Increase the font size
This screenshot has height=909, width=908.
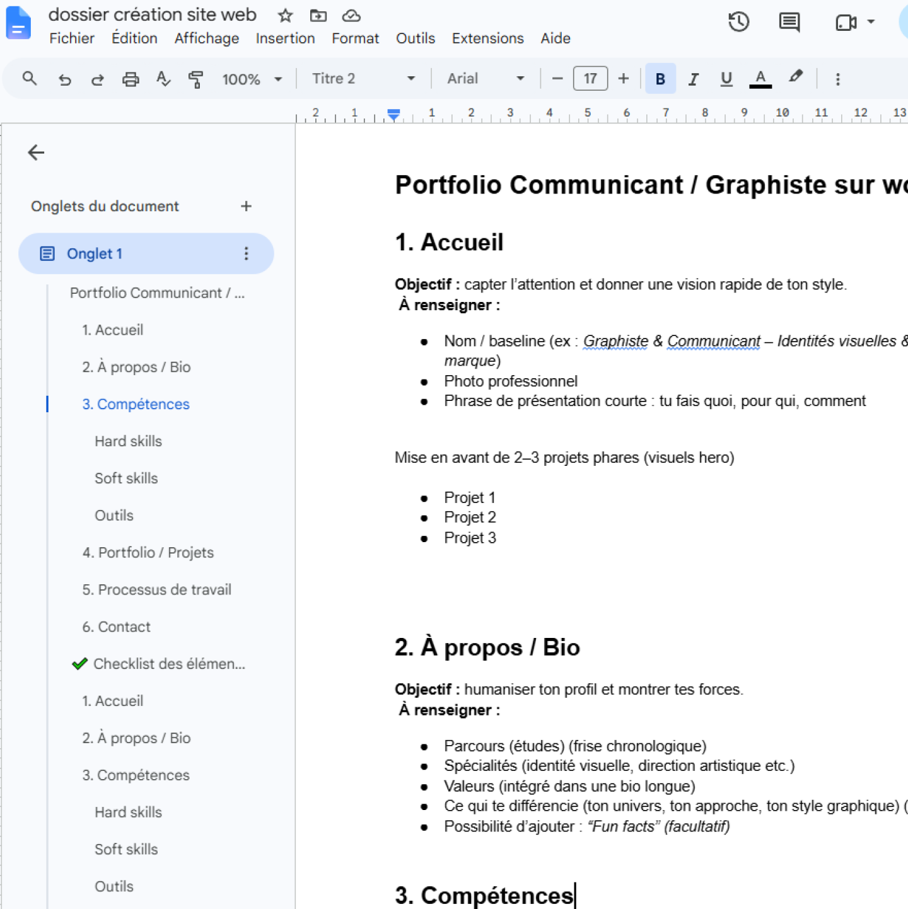tap(624, 79)
